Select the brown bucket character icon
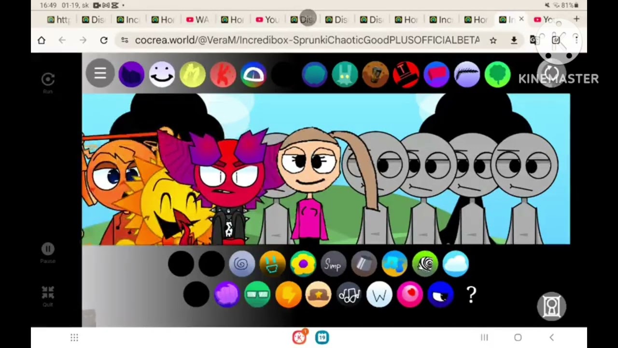The height and width of the screenshot is (348, 618). (375, 74)
